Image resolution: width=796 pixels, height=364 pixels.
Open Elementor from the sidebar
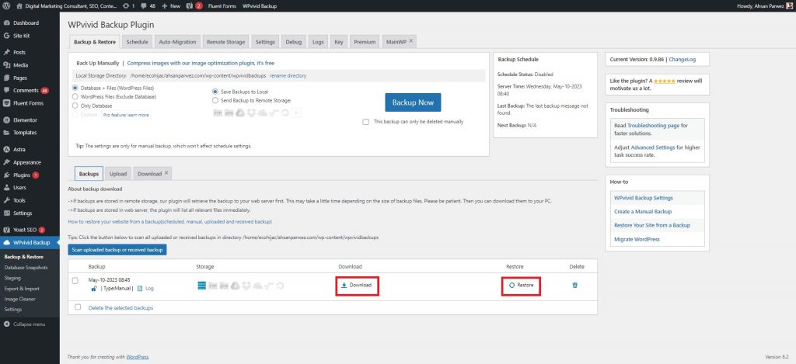[25, 120]
